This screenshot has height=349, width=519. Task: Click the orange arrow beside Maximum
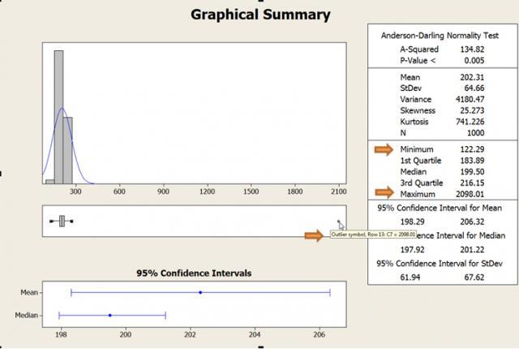[384, 193]
